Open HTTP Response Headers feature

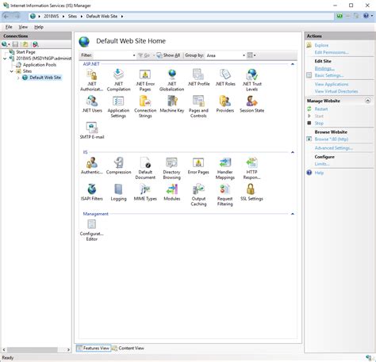pos(252,169)
